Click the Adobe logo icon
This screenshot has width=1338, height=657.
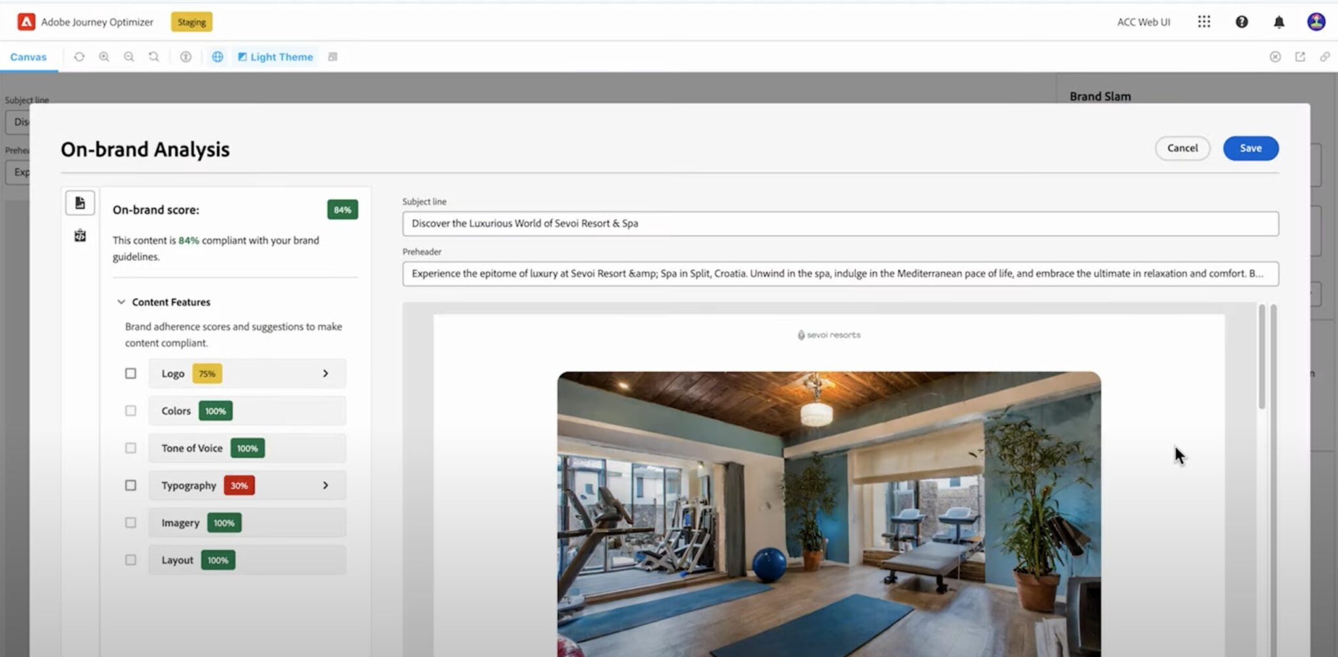[x=26, y=22]
